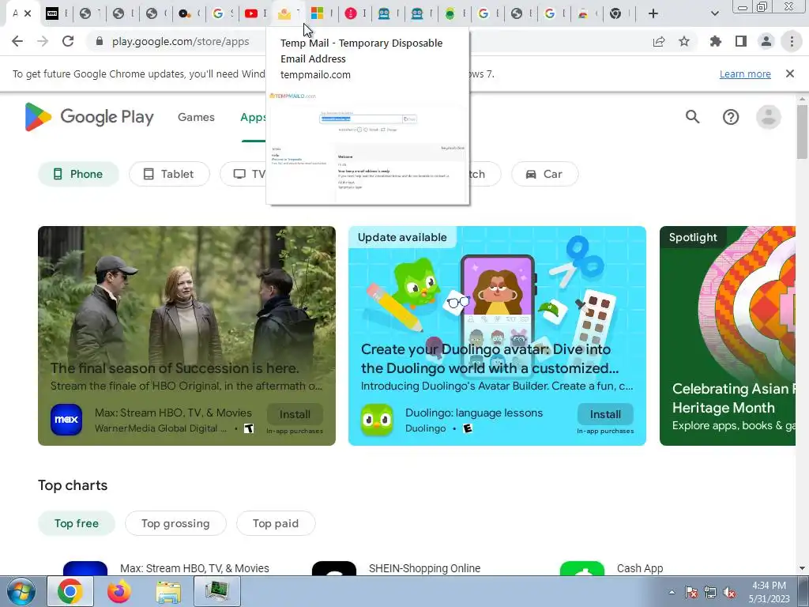The image size is (809, 607).
Task: Search Google Play with magnifier icon
Action: 692,117
